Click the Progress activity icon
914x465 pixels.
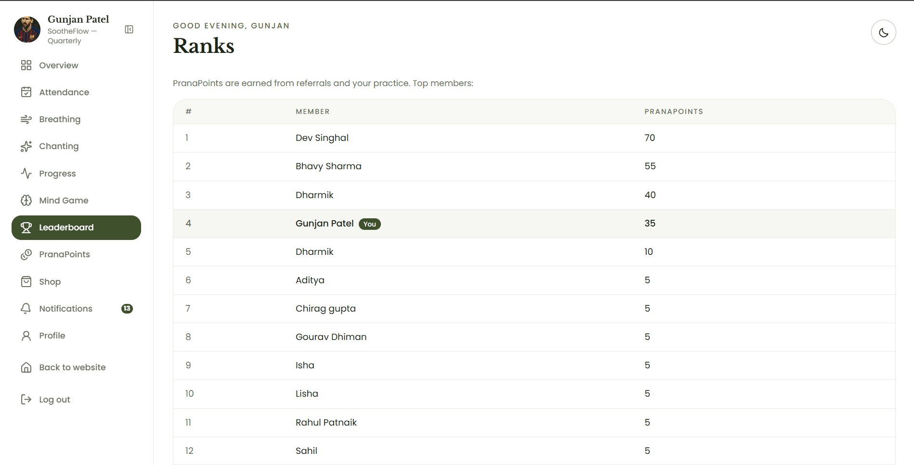(26, 174)
